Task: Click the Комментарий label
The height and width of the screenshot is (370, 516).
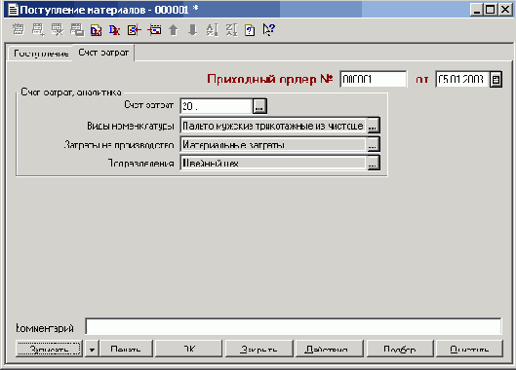Action: tap(45, 328)
